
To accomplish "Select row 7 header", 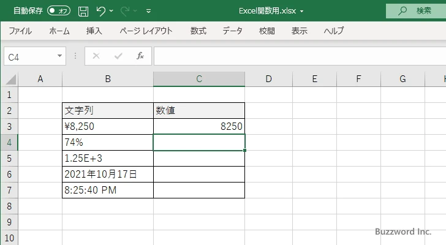I will pyautogui.click(x=9, y=190).
